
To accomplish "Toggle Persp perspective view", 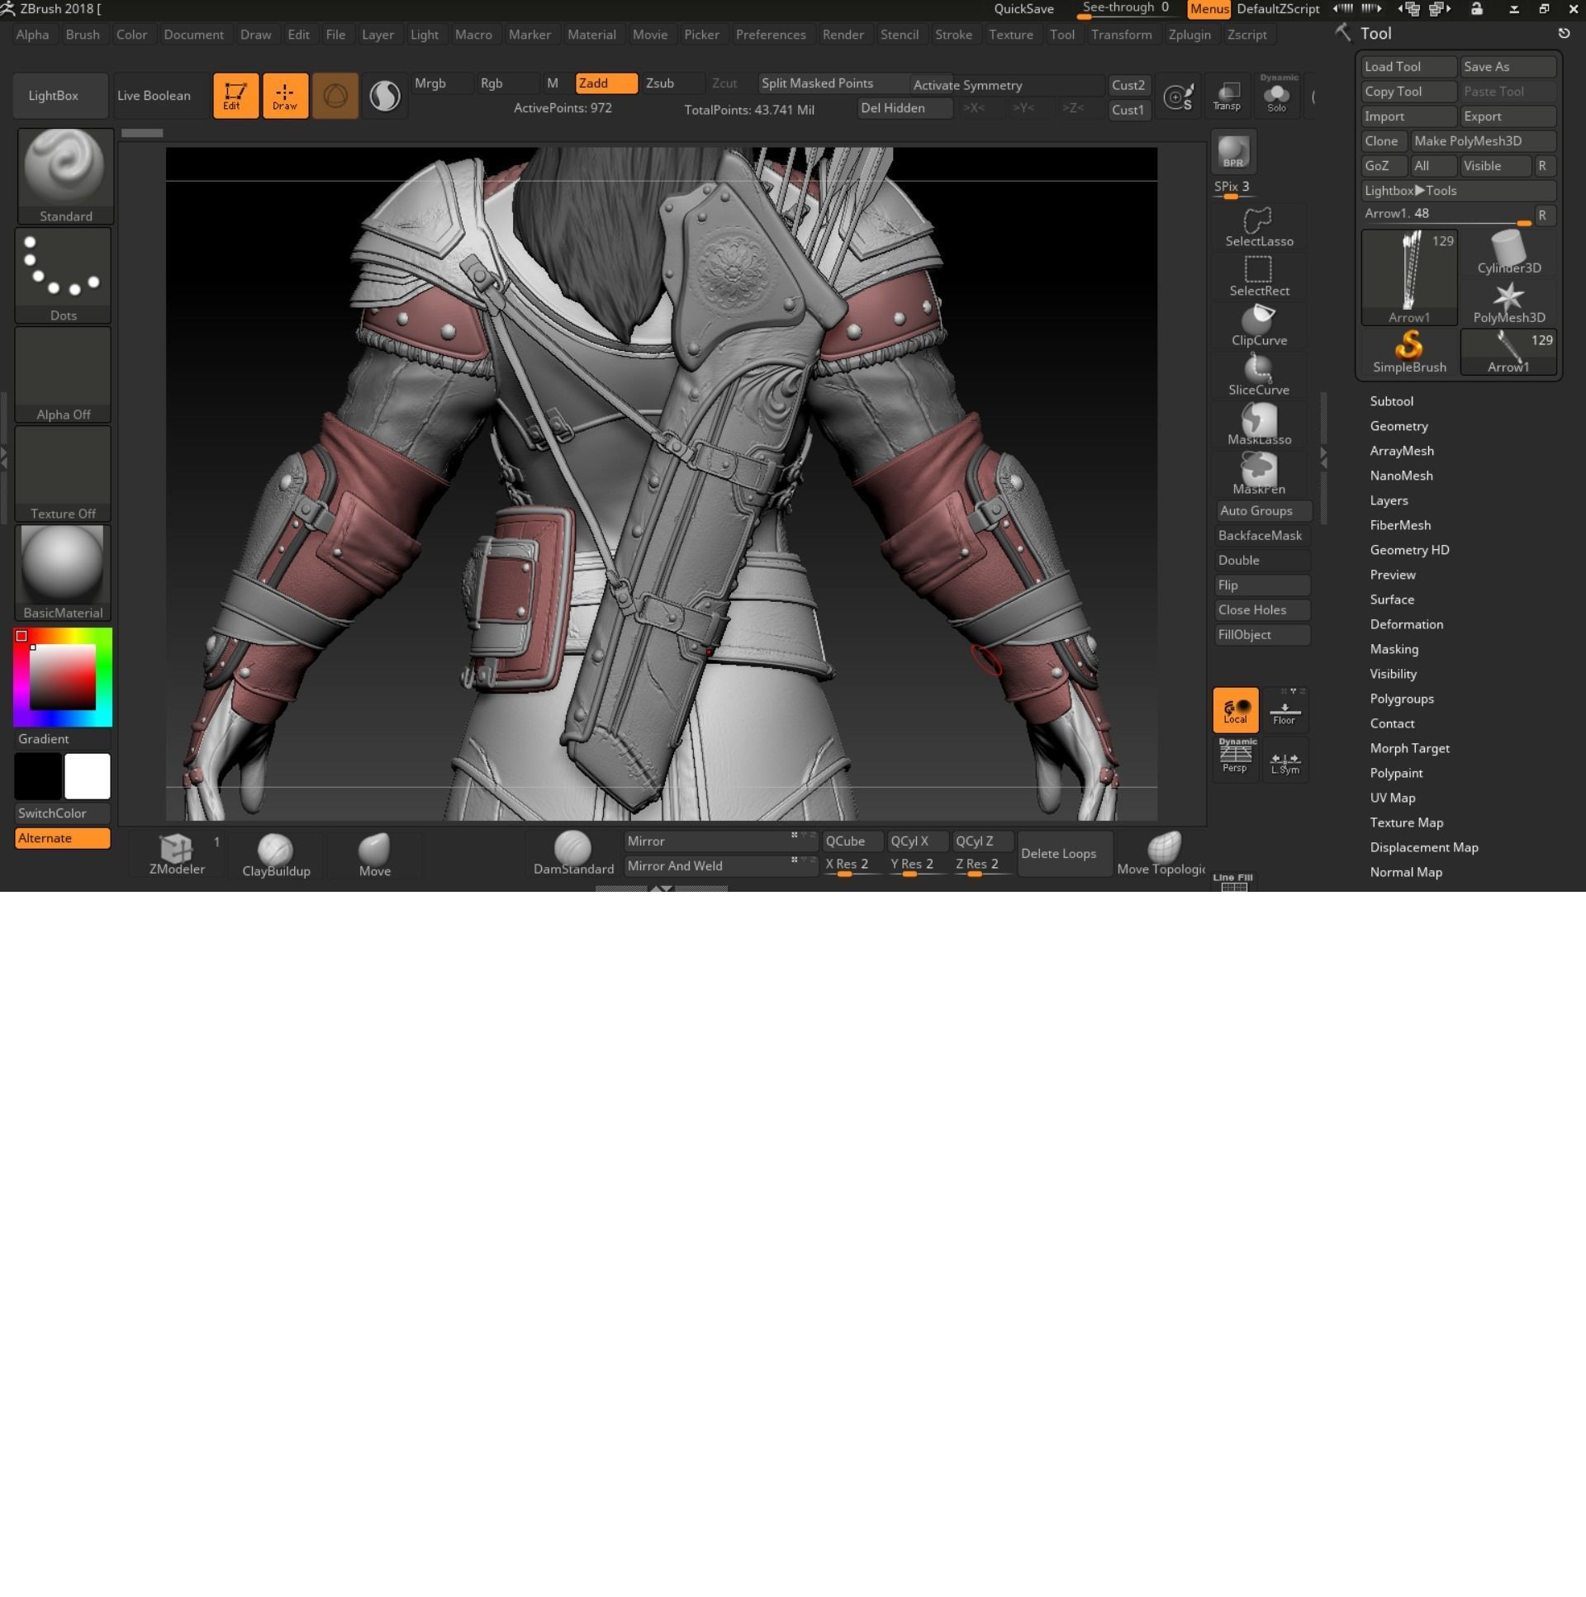I will click(x=1235, y=757).
